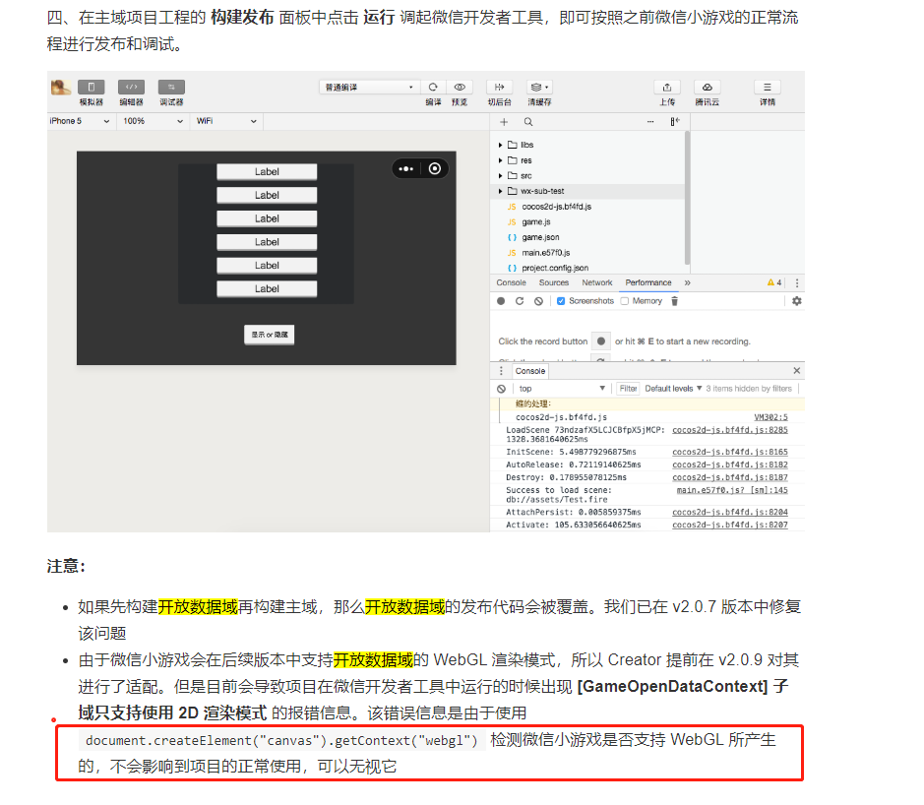
Task: Open the cocos2d-js.bf4fd.js:8285 source link
Action: click(730, 430)
